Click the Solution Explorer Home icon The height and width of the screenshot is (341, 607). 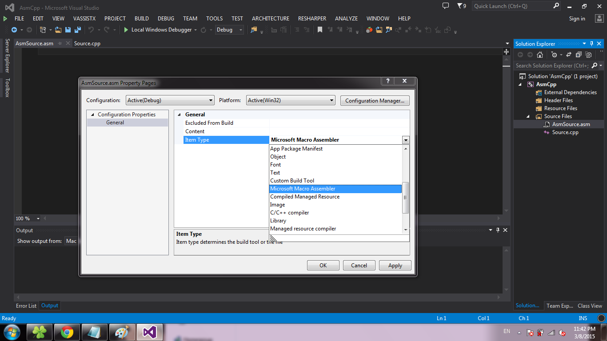click(x=540, y=55)
